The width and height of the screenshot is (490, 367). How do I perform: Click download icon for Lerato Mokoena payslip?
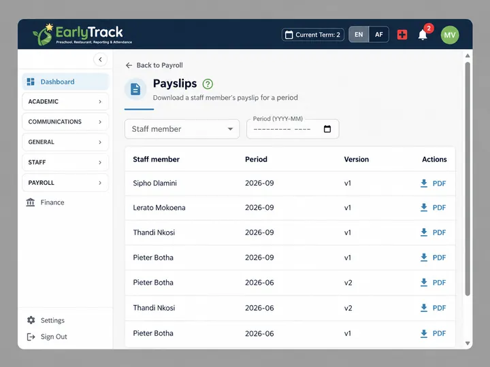[x=424, y=207]
